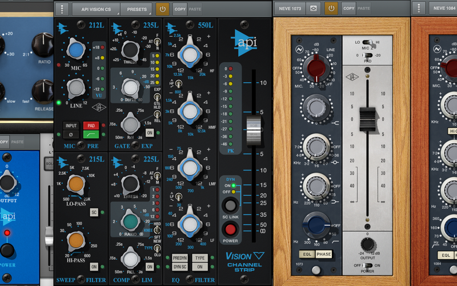
Task: Click the THRESH knob on the 235L gate
Action: (x=130, y=50)
